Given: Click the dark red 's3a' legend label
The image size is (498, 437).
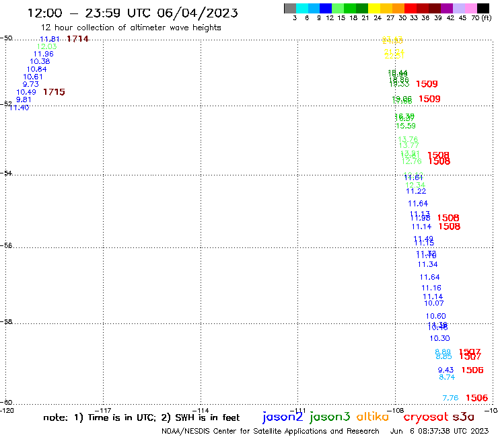Looking at the screenshot, I should pos(464,417).
